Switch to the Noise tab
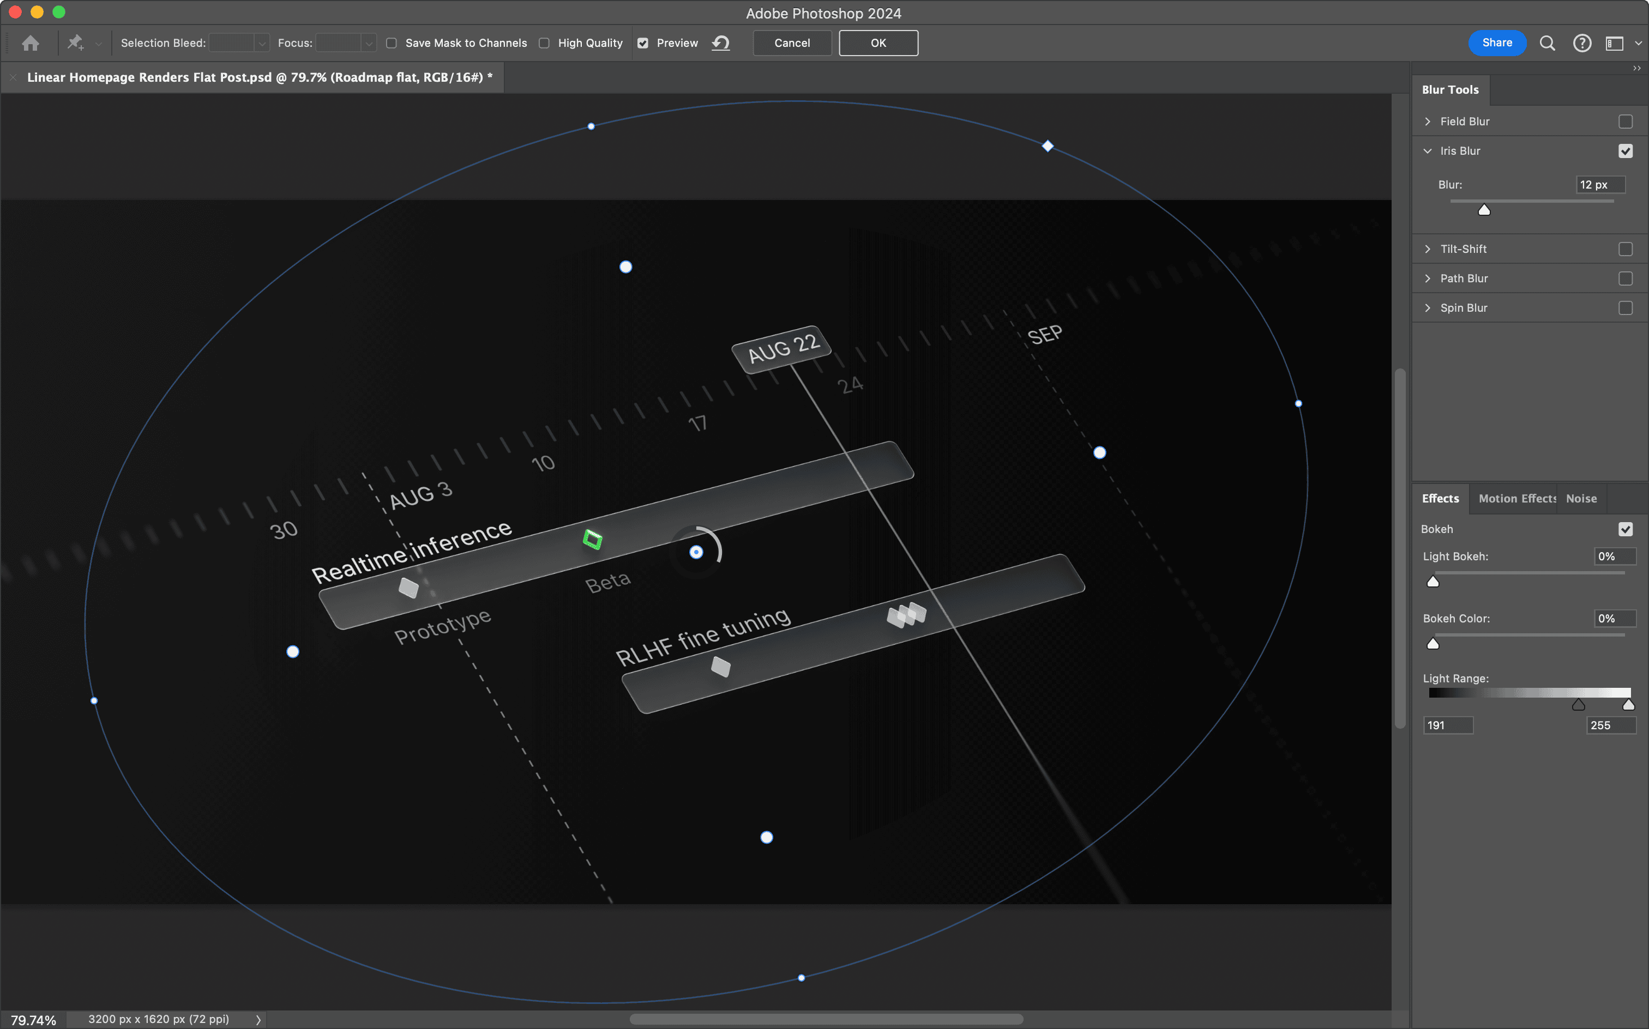This screenshot has width=1649, height=1029. [1581, 498]
